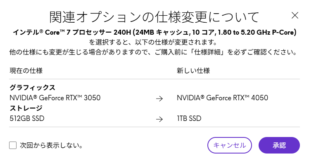Click the arrow icon in graphics row
The width and height of the screenshot is (309, 163).
tap(159, 99)
